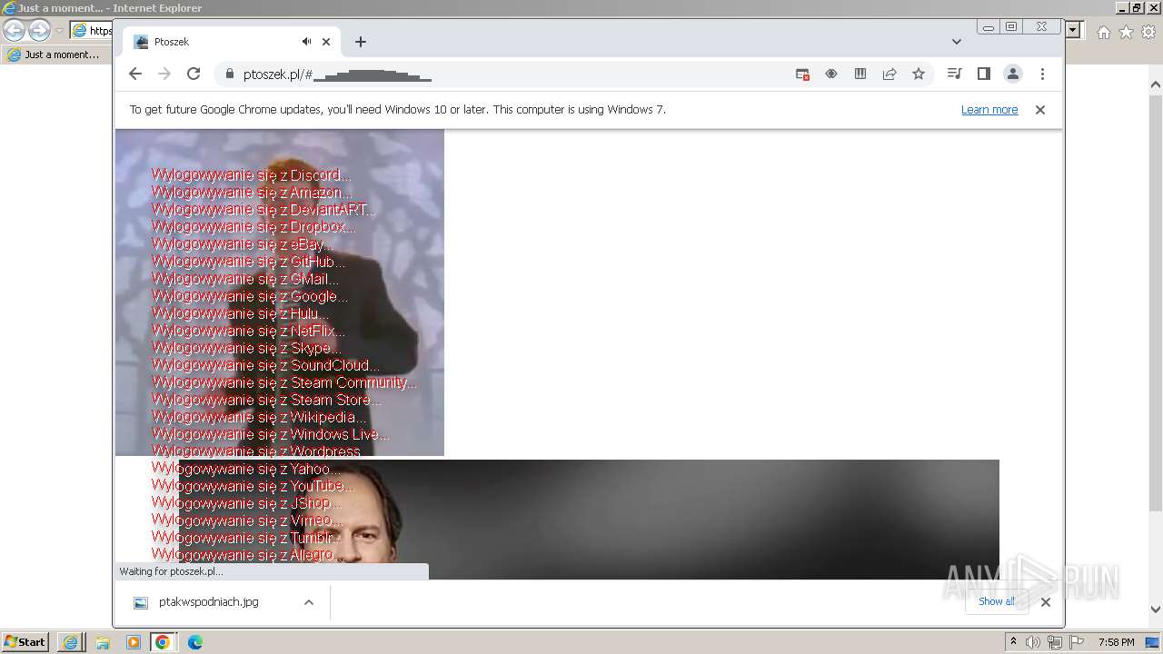Close the downloads bar
The width and height of the screenshot is (1163, 654).
1046,602
